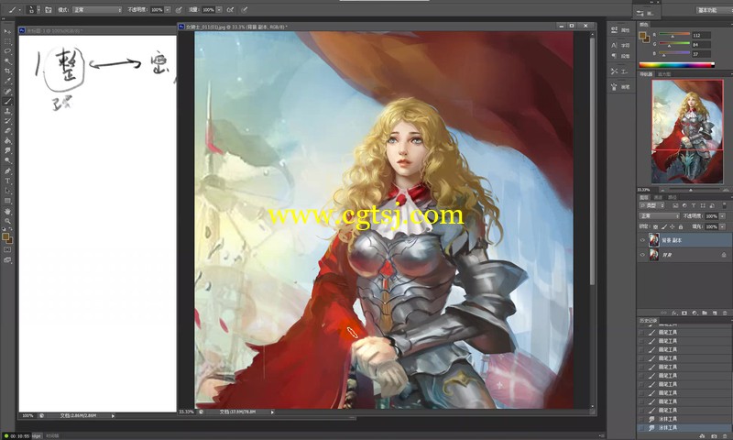Toggle pressure for size icon
733x440 pixels.
(245, 9)
